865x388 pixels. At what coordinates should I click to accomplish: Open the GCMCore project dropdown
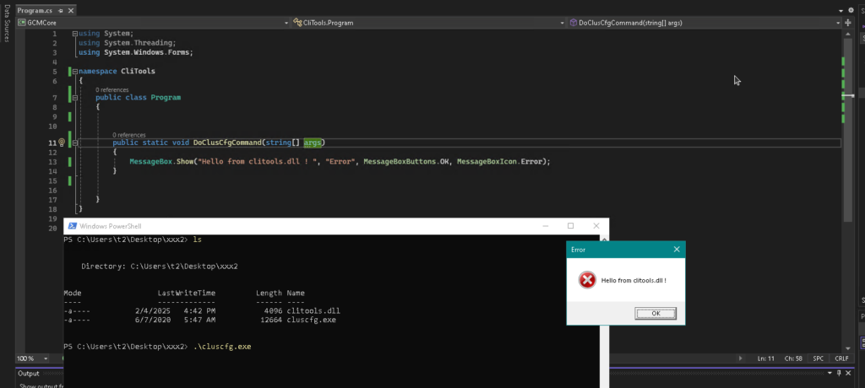(x=148, y=22)
